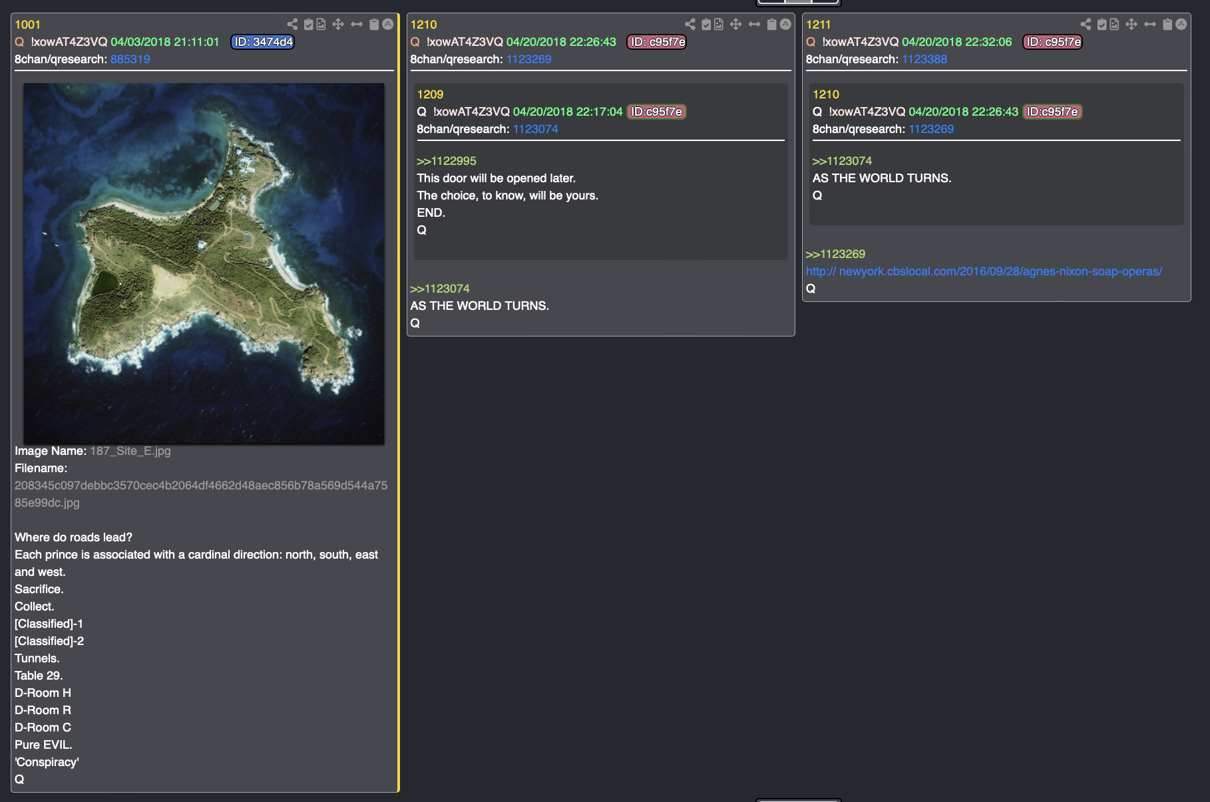Click ID:c95f7e badge in quoted post 1210

point(1052,112)
